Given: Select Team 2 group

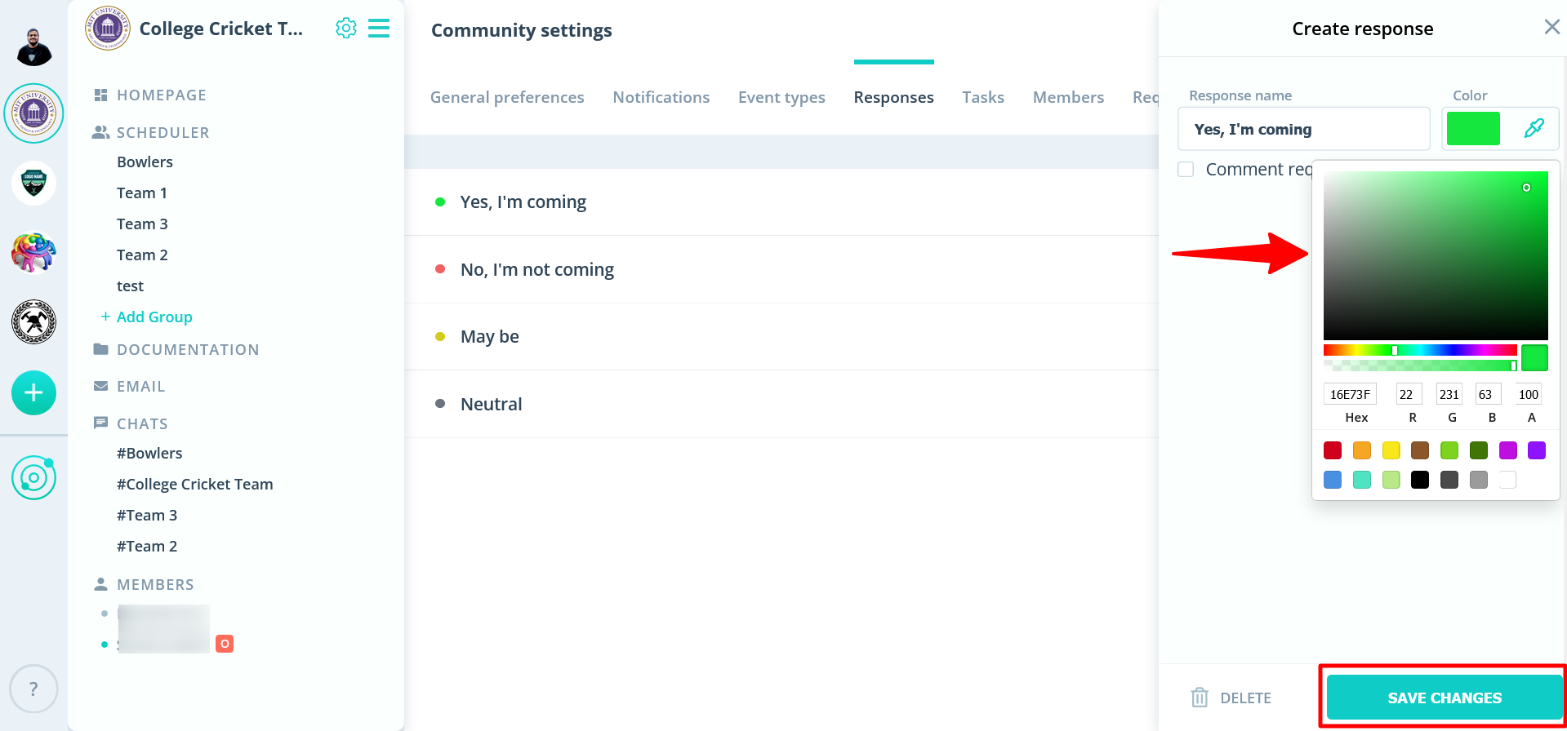Looking at the screenshot, I should (142, 255).
